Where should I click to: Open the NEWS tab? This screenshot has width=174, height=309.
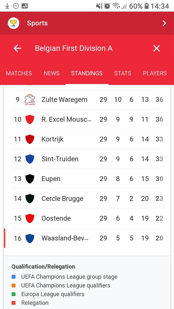pos(52,73)
